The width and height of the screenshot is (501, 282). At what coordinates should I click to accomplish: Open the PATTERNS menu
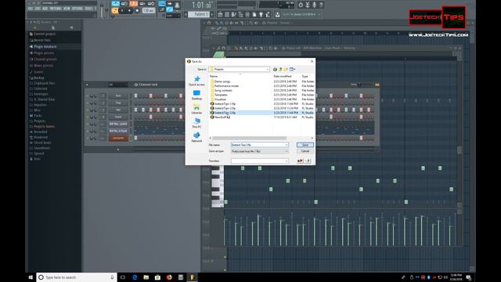[56, 9]
